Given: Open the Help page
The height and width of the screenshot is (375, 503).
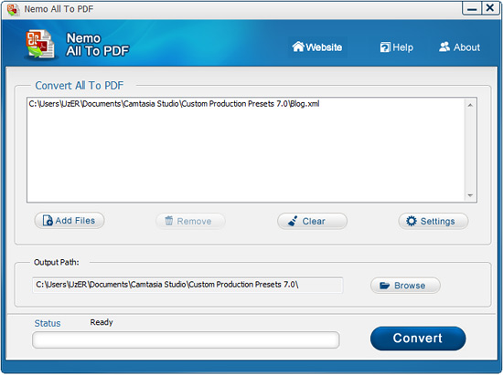Looking at the screenshot, I should [x=397, y=47].
